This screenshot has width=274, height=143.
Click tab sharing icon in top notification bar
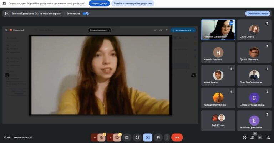pyautogui.click(x=4, y=4)
